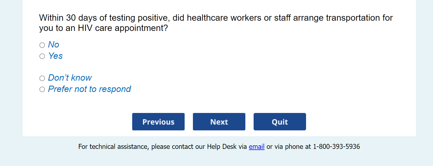
Task: Open the Help Desk email link
Action: [257, 147]
